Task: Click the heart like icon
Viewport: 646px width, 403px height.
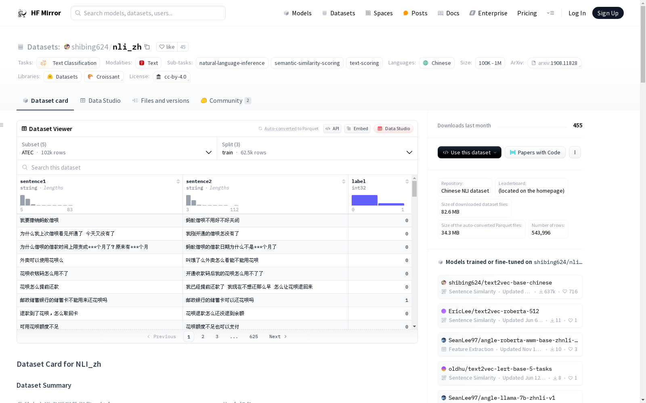Action: (x=162, y=47)
